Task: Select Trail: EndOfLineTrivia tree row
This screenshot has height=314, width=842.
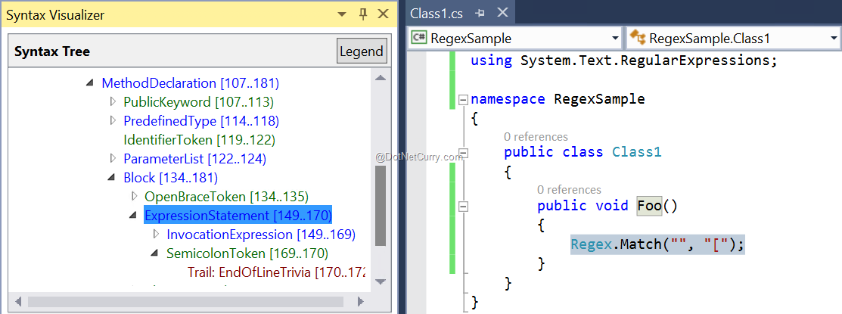Action: [x=276, y=272]
